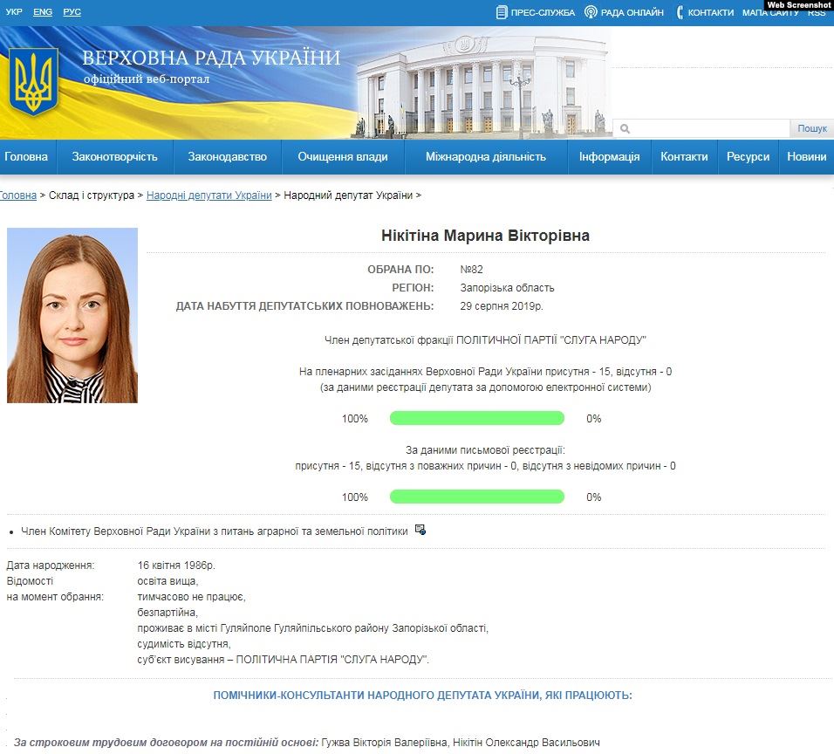
Task: Switch language to УКР
Action: pos(14,12)
